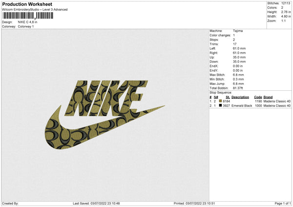Click the Total Bobbin value 81.37ft
The width and height of the screenshot is (293, 207).
coord(238,88)
